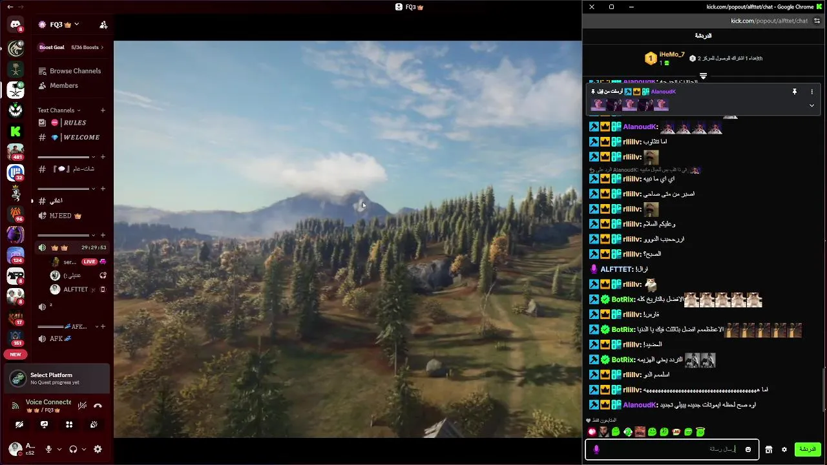Open Browse Channels

(70, 71)
